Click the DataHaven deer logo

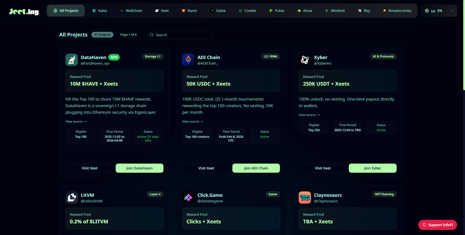click(72, 60)
